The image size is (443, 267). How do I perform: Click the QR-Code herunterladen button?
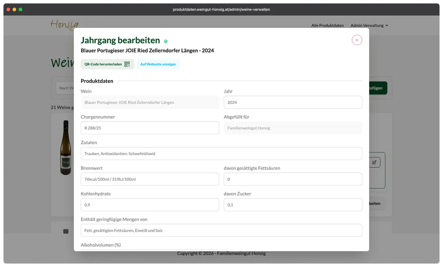tap(107, 64)
